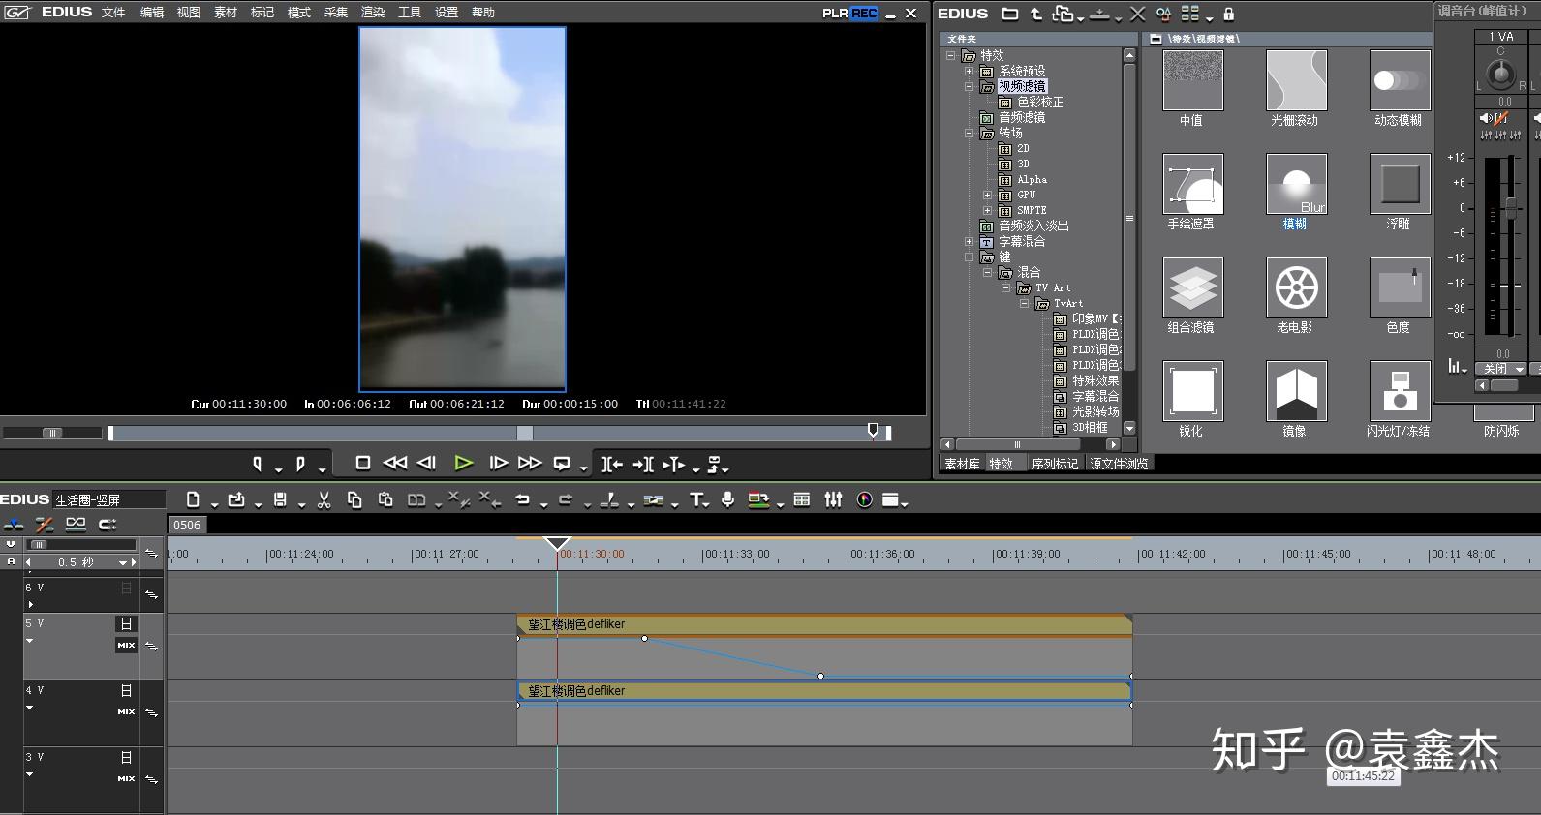Collapse the 转场 tree node
Screen dimensions: 1541x815
tap(969, 133)
